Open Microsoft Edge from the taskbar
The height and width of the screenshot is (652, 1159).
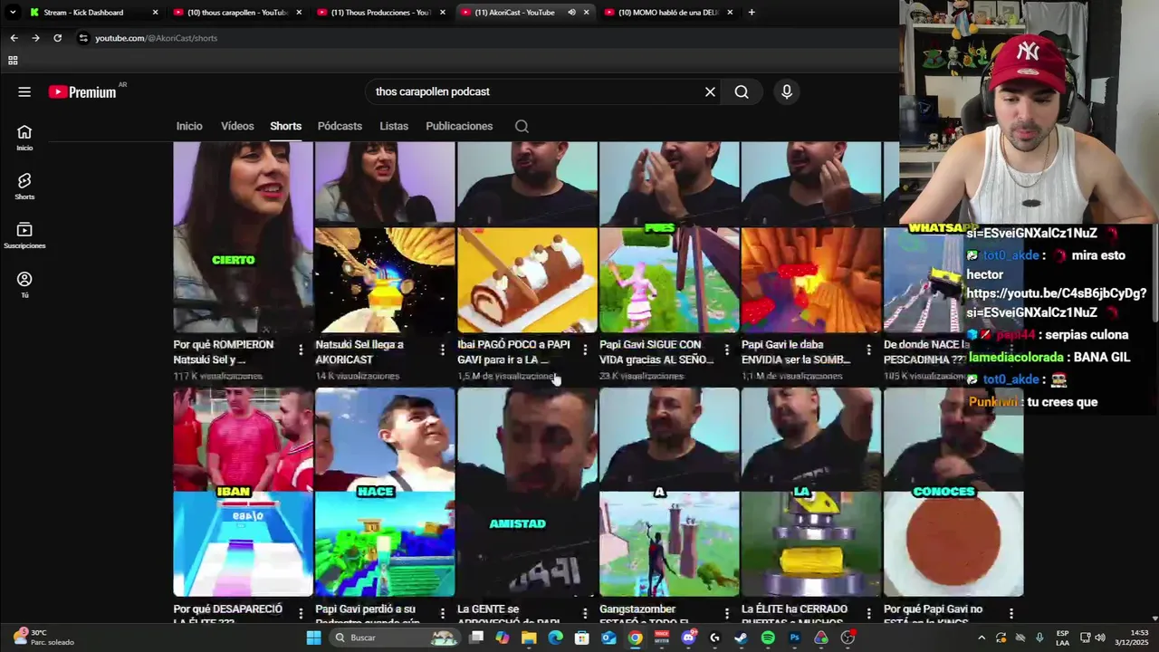coord(555,638)
